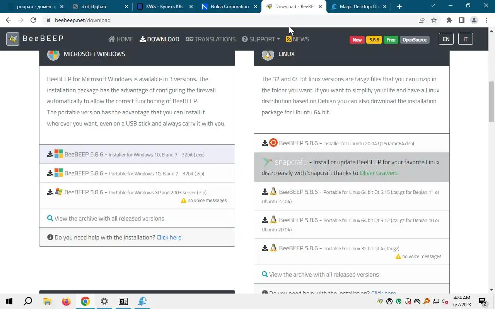The image size is (495, 309).
Task: Click the yellow 5.8.6 version badge
Action: tap(374, 40)
